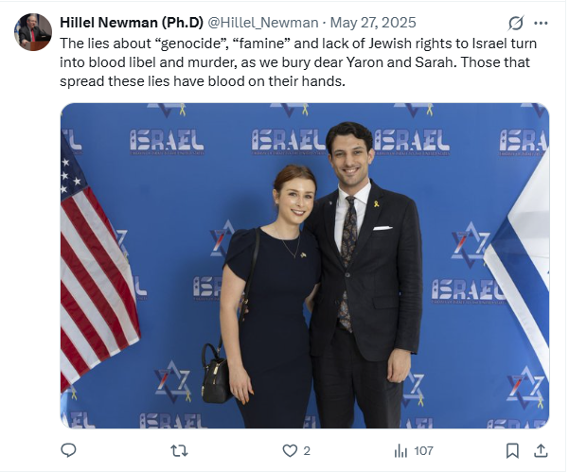Click the tweet text starting 'The lies about'

pos(298,62)
